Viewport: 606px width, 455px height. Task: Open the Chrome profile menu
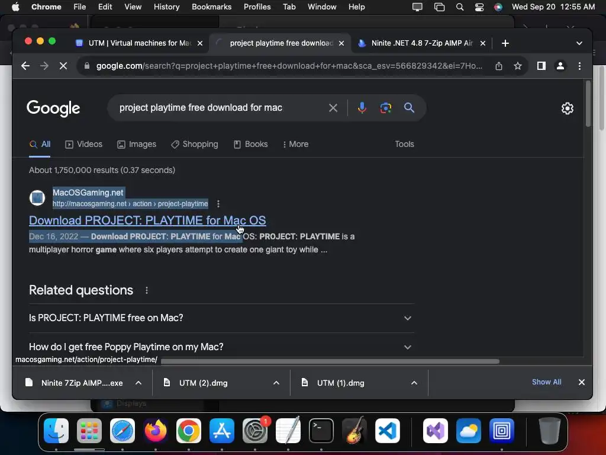[x=560, y=66]
